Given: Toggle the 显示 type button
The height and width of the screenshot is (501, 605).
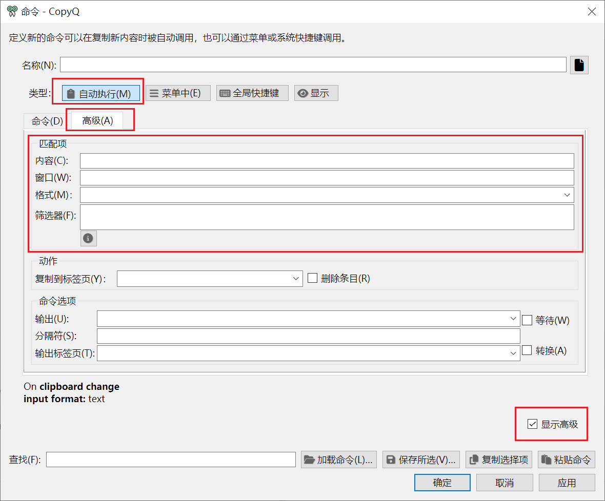Looking at the screenshot, I should coord(316,93).
